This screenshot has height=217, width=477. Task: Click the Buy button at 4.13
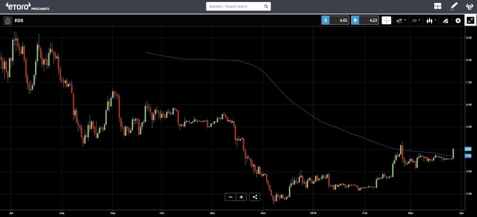tap(365, 20)
